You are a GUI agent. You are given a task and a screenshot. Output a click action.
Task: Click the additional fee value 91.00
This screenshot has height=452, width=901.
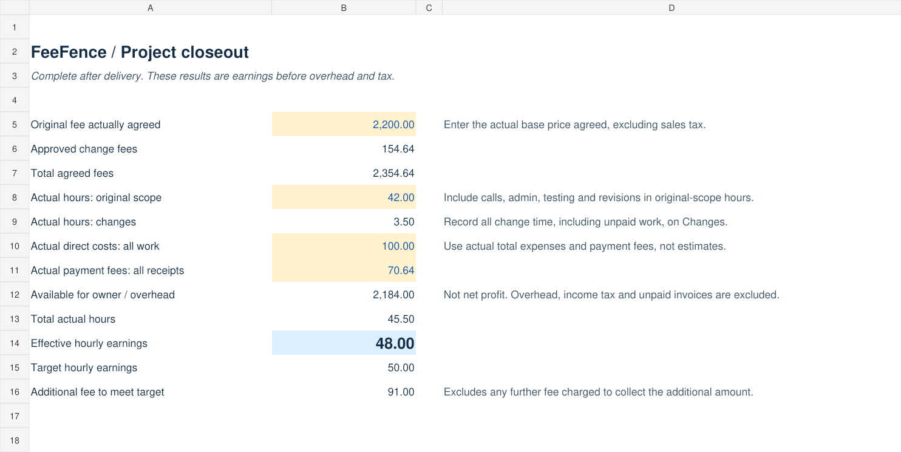[344, 391]
